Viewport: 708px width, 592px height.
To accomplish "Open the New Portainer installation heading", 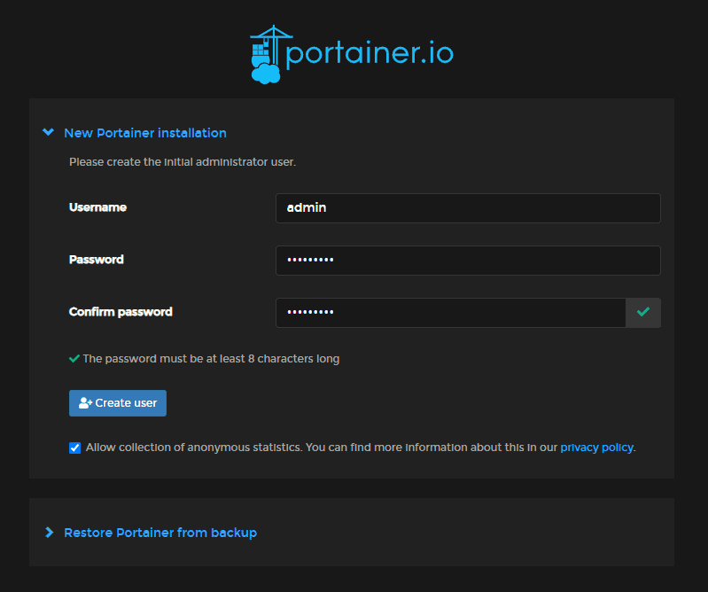I will [145, 133].
